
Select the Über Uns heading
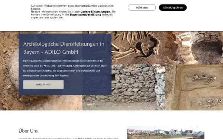pyautogui.click(x=28, y=131)
